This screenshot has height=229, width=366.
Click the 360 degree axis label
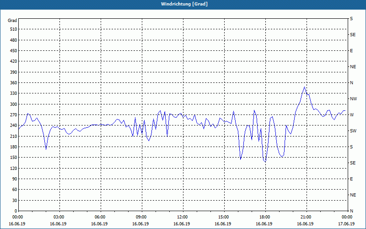coord(14,83)
